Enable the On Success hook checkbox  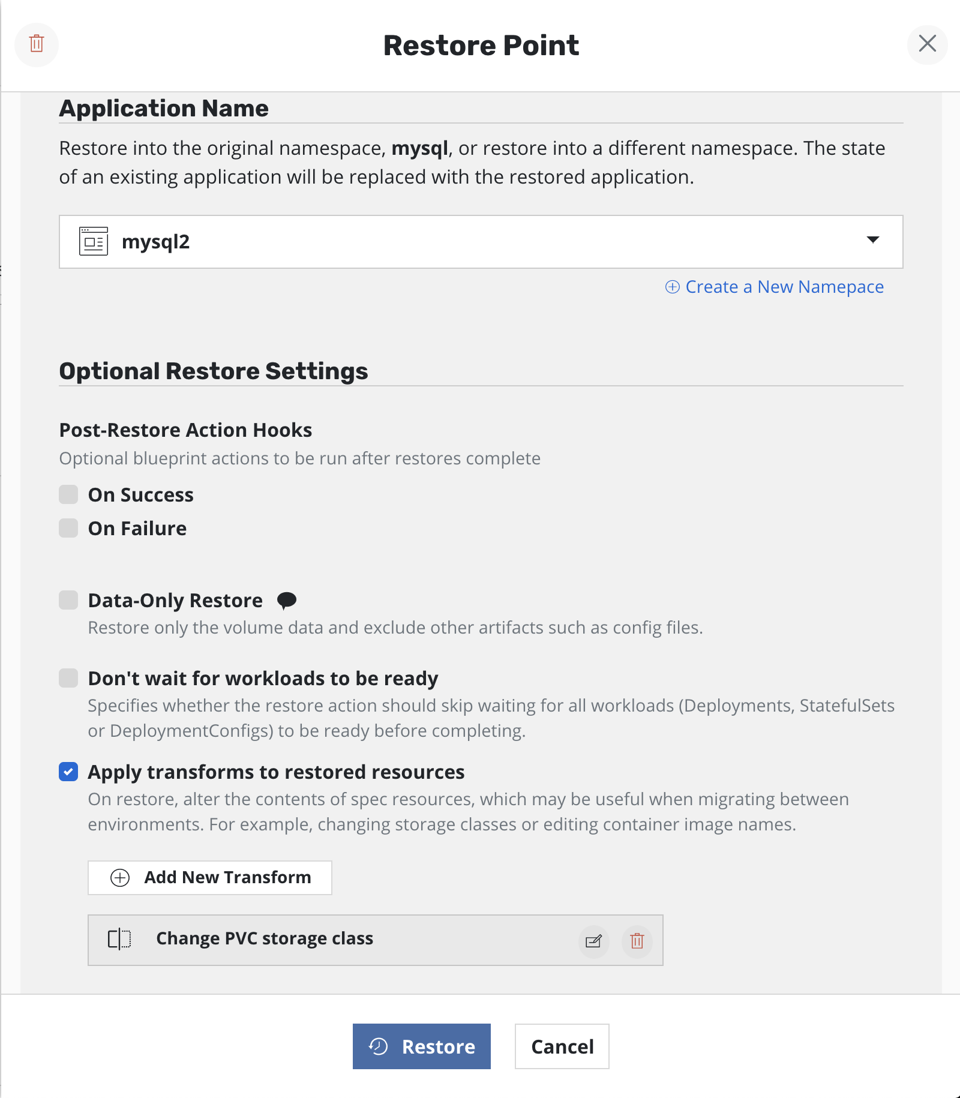click(68, 495)
